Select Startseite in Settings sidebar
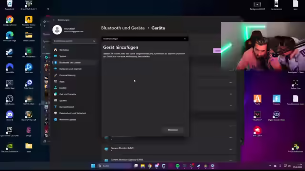The width and height of the screenshot is (305, 171). (x=74, y=50)
